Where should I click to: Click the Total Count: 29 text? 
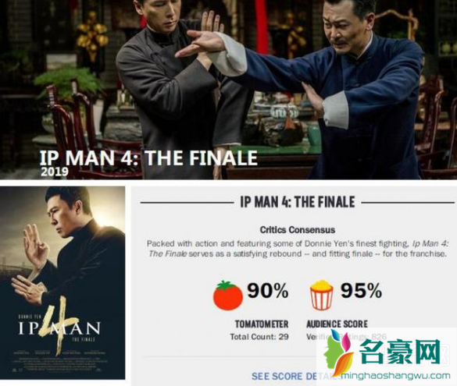point(259,337)
